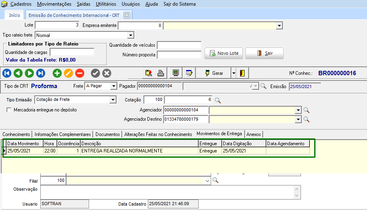Go to previous record with green left arrow

point(18,73)
